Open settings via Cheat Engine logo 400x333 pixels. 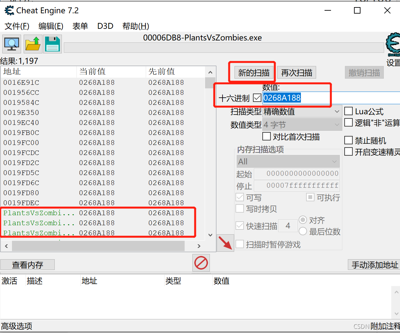393,45
